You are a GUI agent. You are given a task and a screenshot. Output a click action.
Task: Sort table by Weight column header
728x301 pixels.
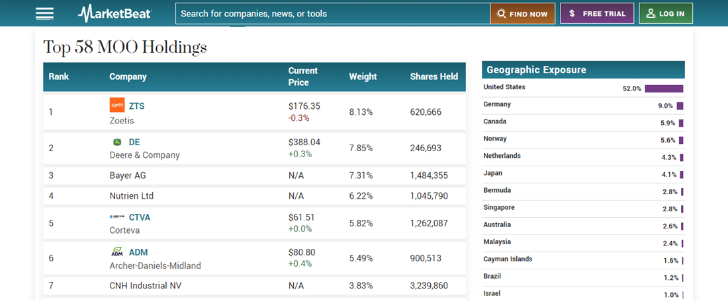[x=363, y=77]
